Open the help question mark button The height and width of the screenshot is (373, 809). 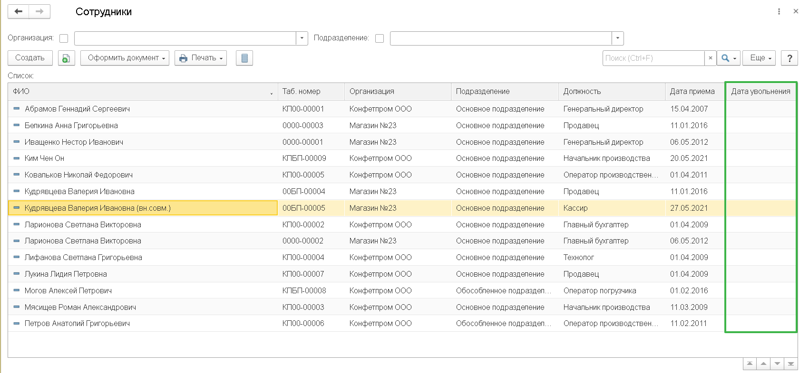(x=790, y=58)
